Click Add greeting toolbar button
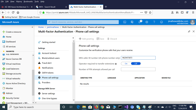The image size is (196, 110). pos(86,39)
